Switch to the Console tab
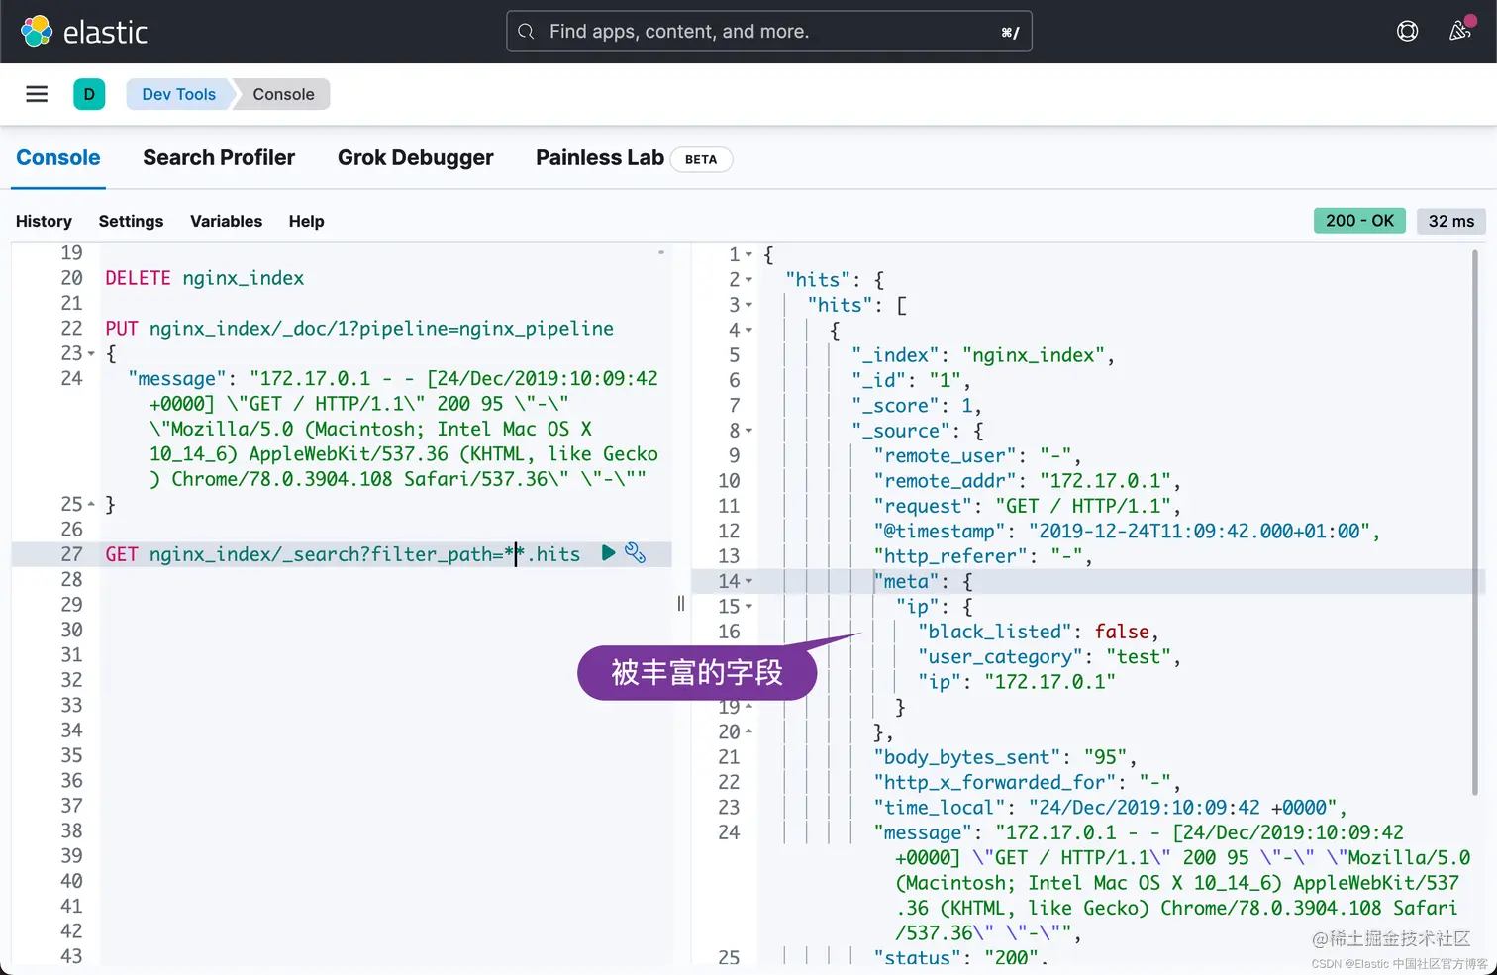 click(58, 158)
